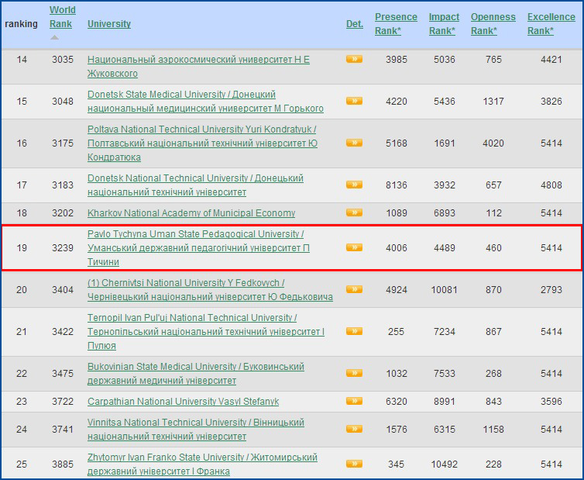
Task: Open Carpathian National University Vasyl Stefanyk link
Action: tap(183, 402)
